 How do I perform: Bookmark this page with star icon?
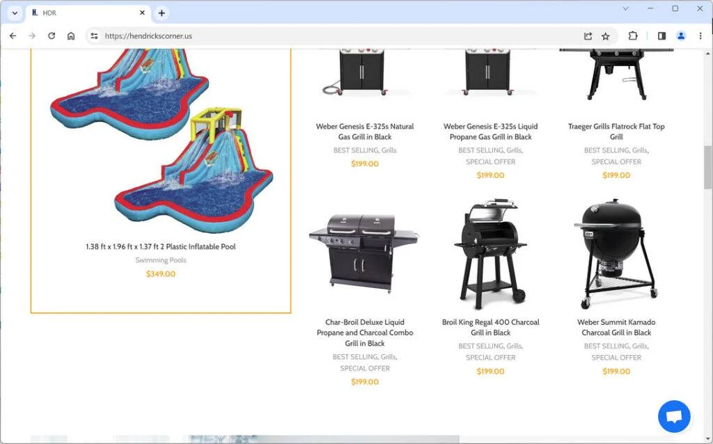(606, 36)
